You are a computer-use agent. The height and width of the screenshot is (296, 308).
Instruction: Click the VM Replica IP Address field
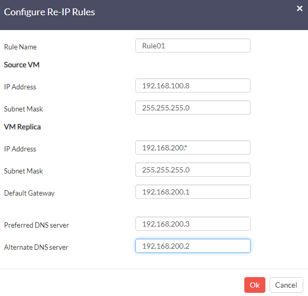193,148
